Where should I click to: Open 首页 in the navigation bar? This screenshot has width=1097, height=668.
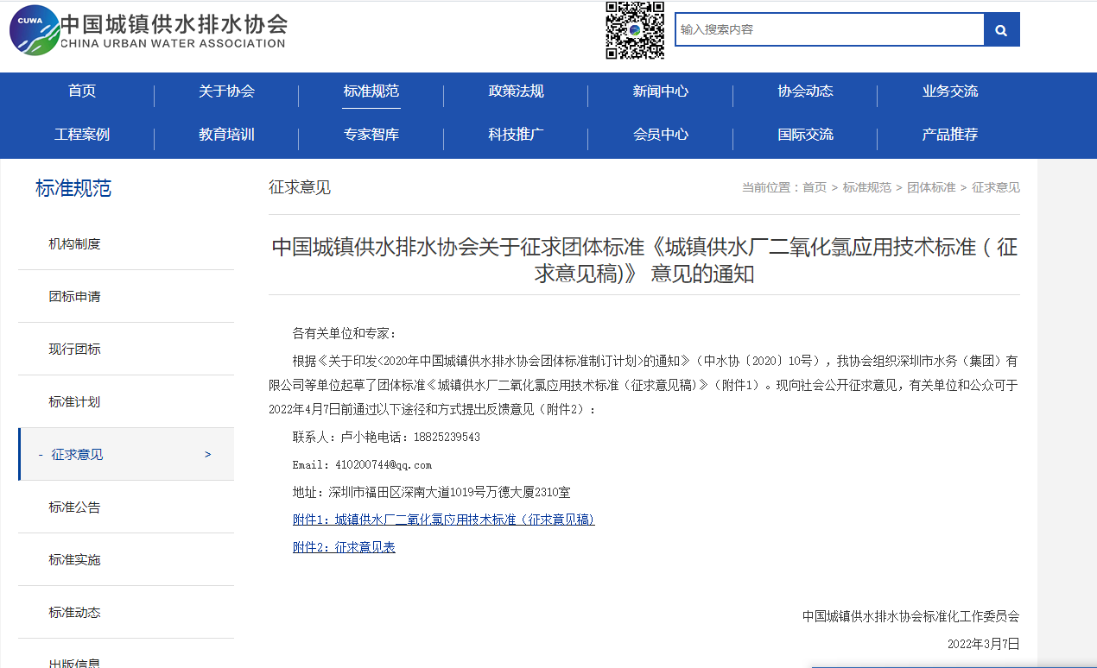pos(82,91)
